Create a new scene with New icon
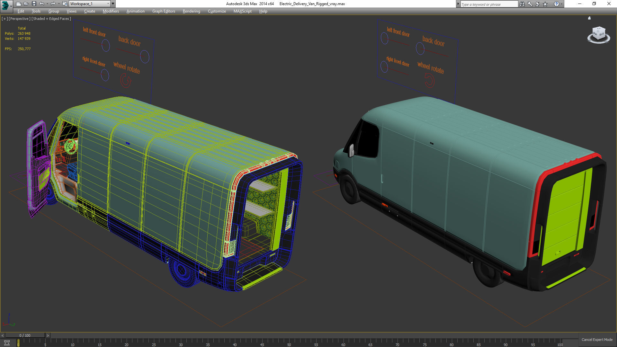Viewport: 617px width, 347px height. [18, 4]
